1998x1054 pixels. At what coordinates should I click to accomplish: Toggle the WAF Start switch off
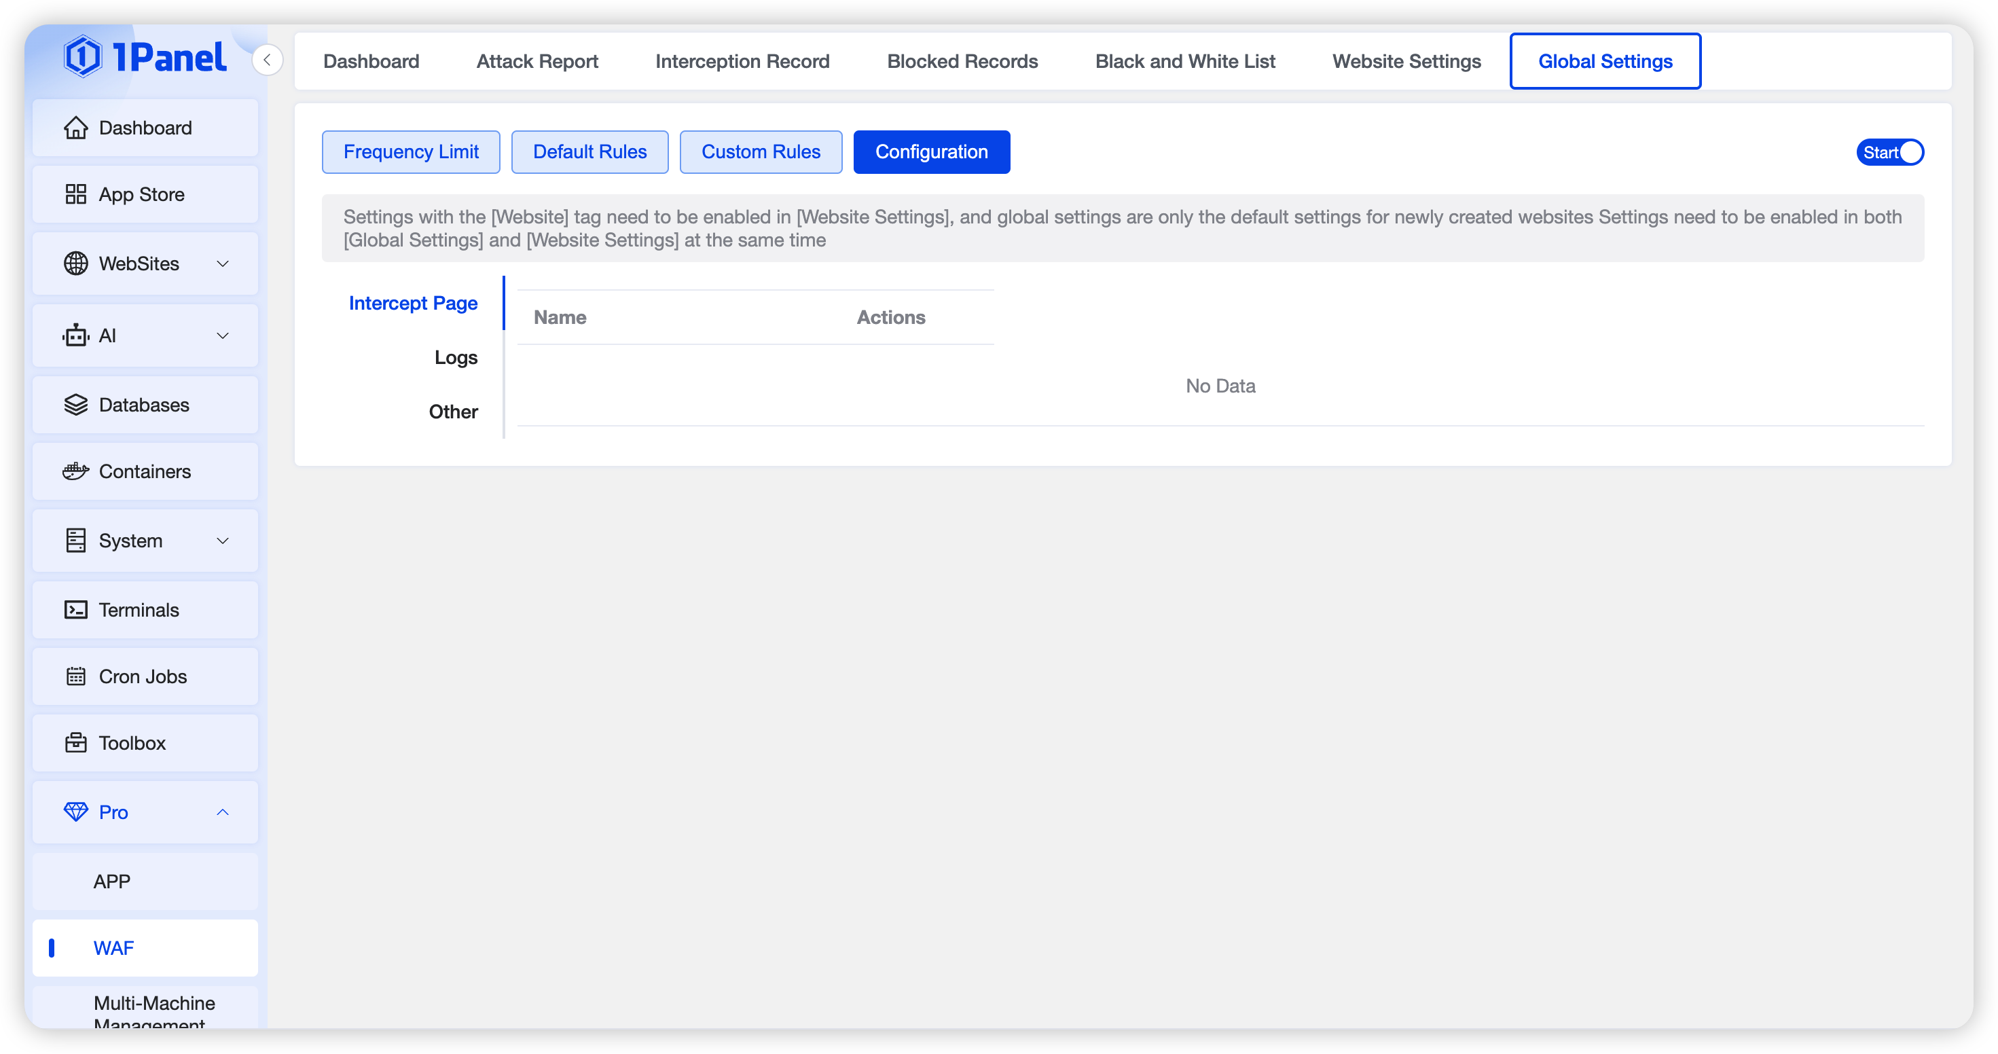pos(1889,153)
